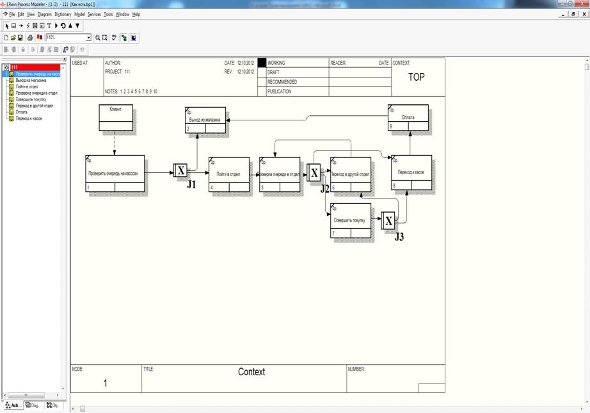Screen dimensions: 590x413
Task: Select 'Оплата' in the activity tree
Action: [x=21, y=112]
